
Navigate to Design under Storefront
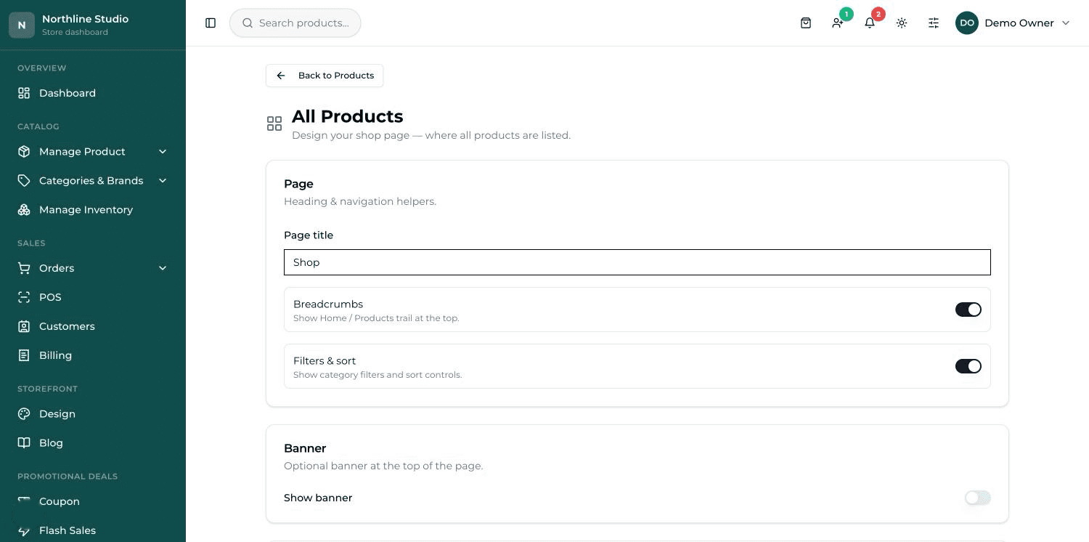pyautogui.click(x=93, y=413)
